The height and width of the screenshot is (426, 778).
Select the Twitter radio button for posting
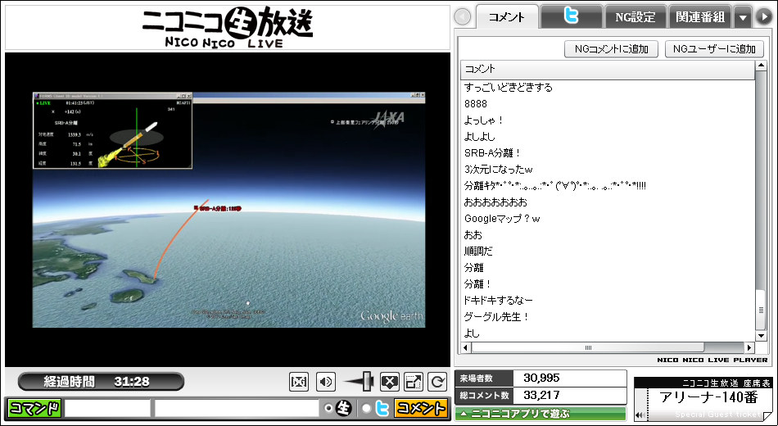[x=366, y=408]
